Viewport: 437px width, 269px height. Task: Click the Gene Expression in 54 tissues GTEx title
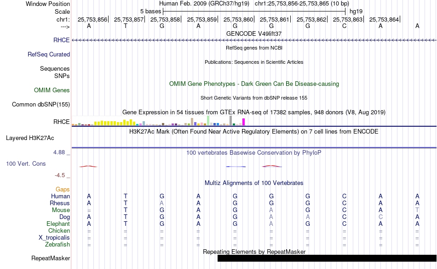coord(254,112)
